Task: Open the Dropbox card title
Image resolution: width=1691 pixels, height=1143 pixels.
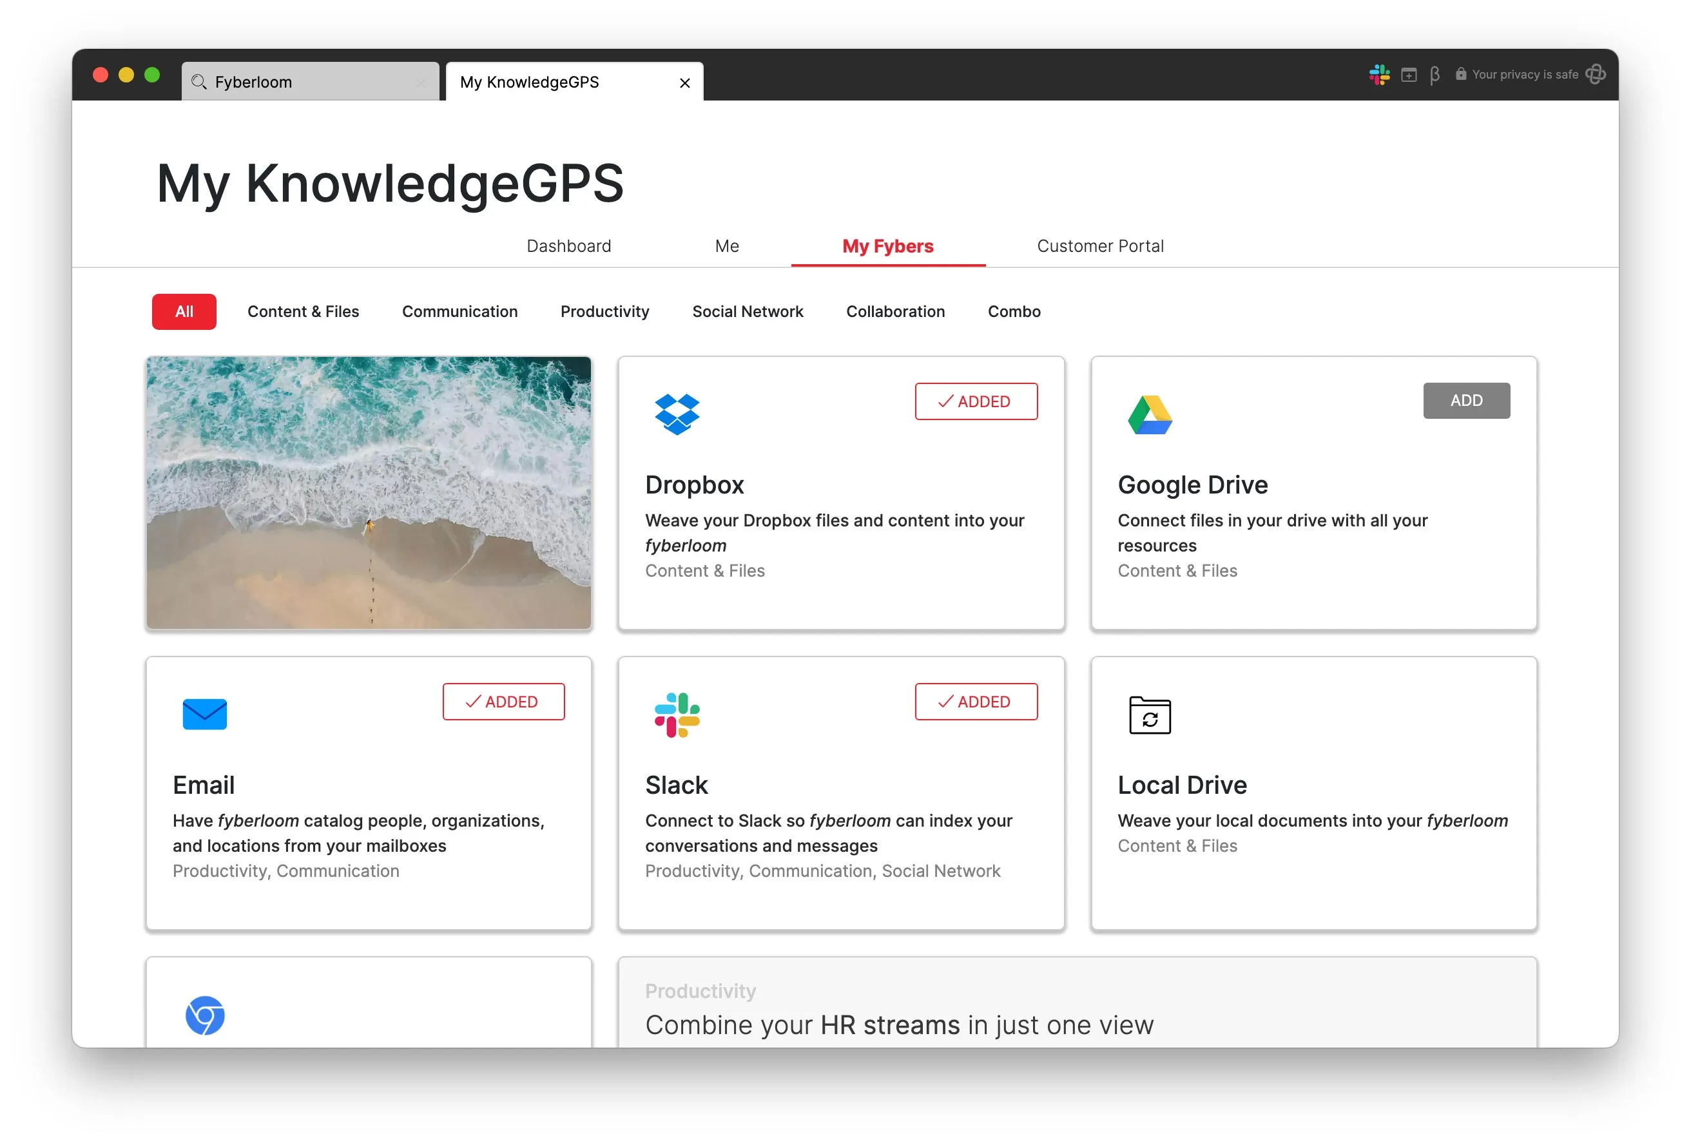Action: point(694,485)
